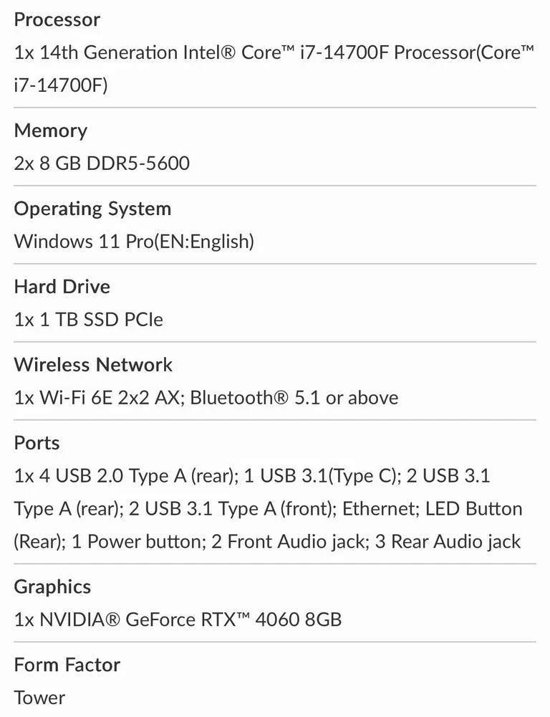Click the Wireless Network heading
Image resolution: width=550 pixels, height=717 pixels.
pyautogui.click(x=93, y=365)
